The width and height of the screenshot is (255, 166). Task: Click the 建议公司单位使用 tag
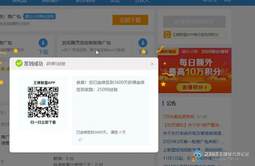39,16
